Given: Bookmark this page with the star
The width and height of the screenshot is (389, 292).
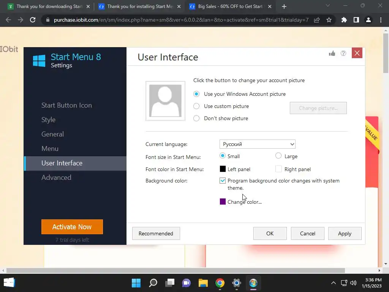Looking at the screenshot, I should 329,20.
